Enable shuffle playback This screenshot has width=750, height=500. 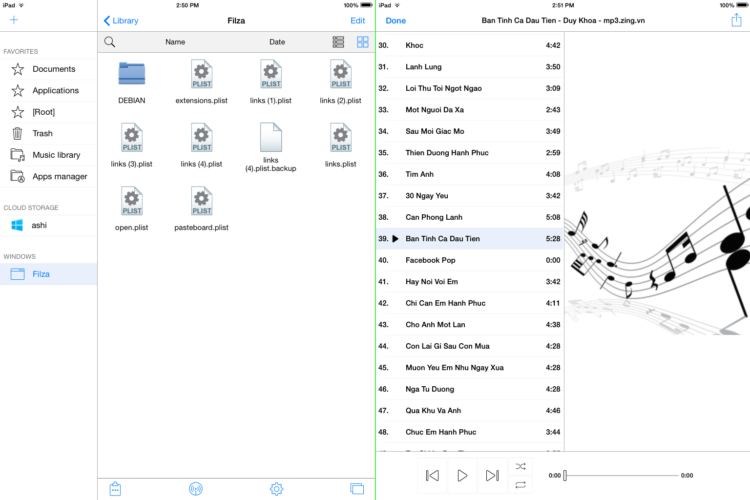click(521, 466)
